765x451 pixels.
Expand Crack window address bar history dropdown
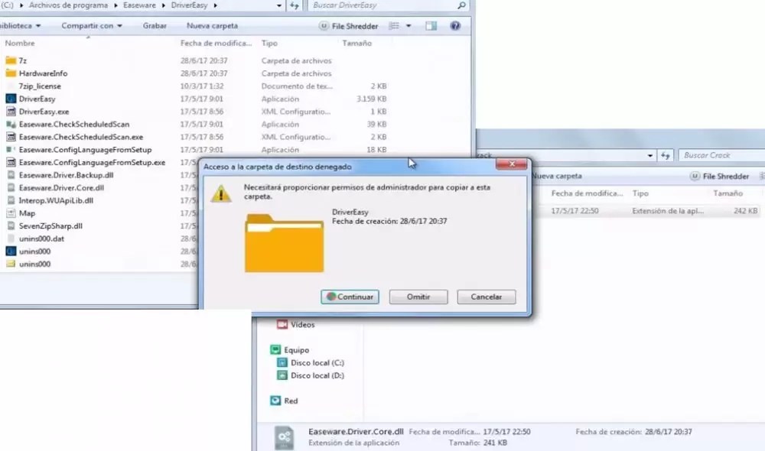pyautogui.click(x=650, y=155)
